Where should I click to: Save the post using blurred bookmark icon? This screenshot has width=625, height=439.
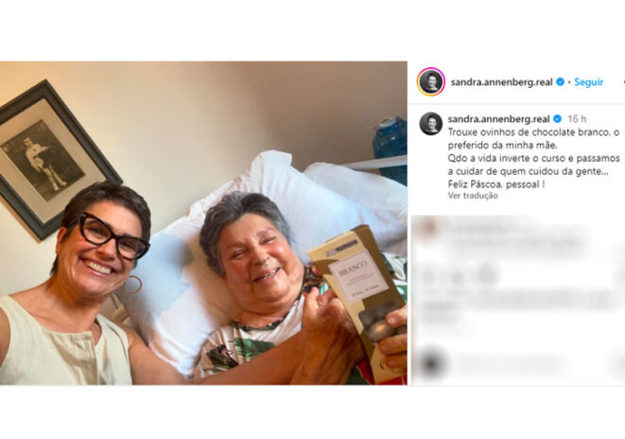tap(620, 276)
